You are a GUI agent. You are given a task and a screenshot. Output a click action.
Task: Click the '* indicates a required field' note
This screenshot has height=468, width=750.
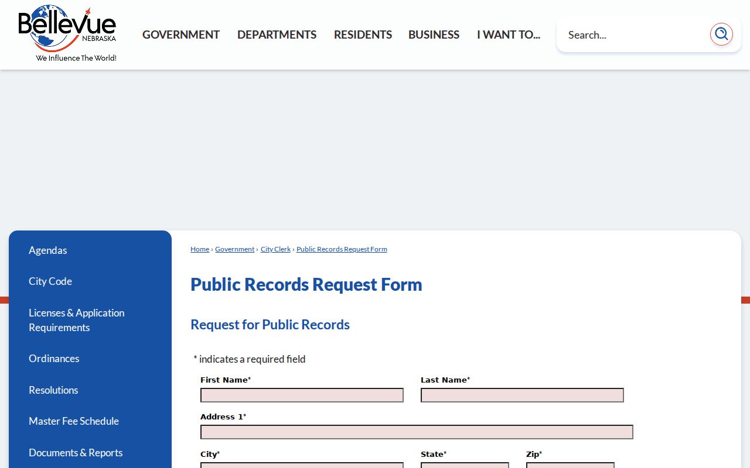tap(250, 359)
